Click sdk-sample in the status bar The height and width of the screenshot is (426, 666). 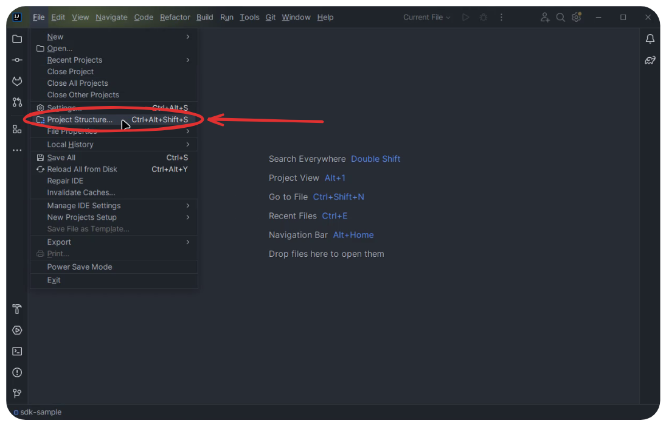pos(37,413)
